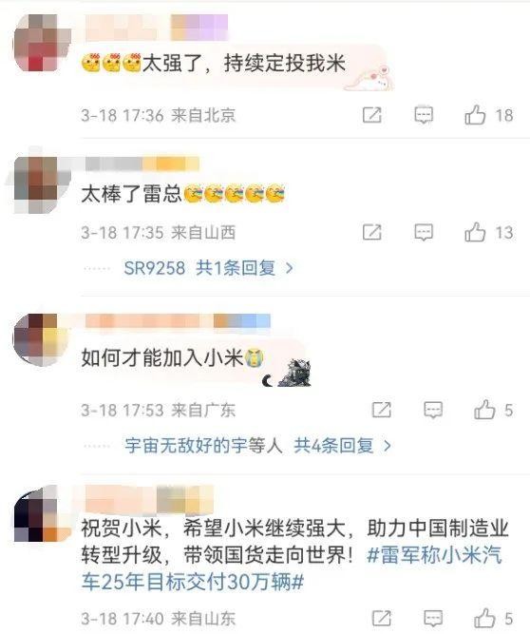The height and width of the screenshot is (634, 530).
Task: Like the Beijing comment with 18 likes
Action: 475,115
